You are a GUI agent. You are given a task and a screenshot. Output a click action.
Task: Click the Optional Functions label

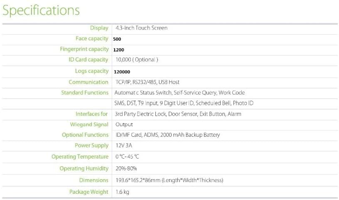pos(85,135)
